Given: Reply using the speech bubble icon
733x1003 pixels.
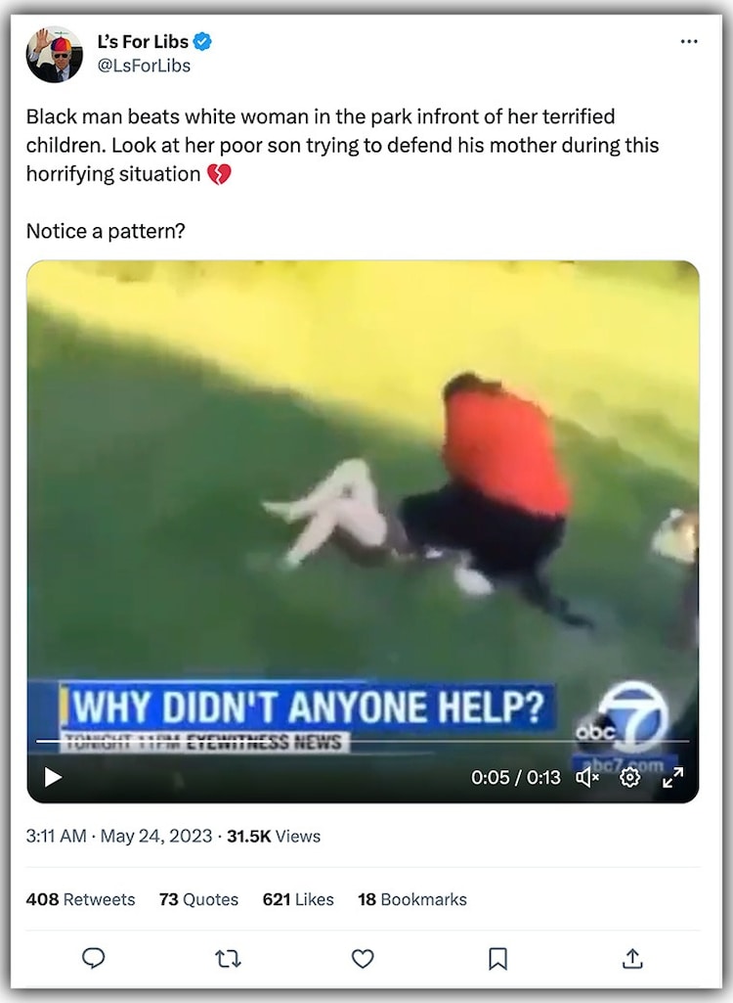Looking at the screenshot, I should point(93,958).
